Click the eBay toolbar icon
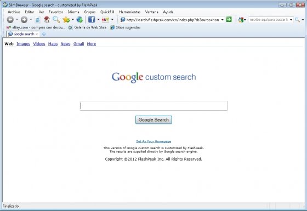 [x=105, y=20]
